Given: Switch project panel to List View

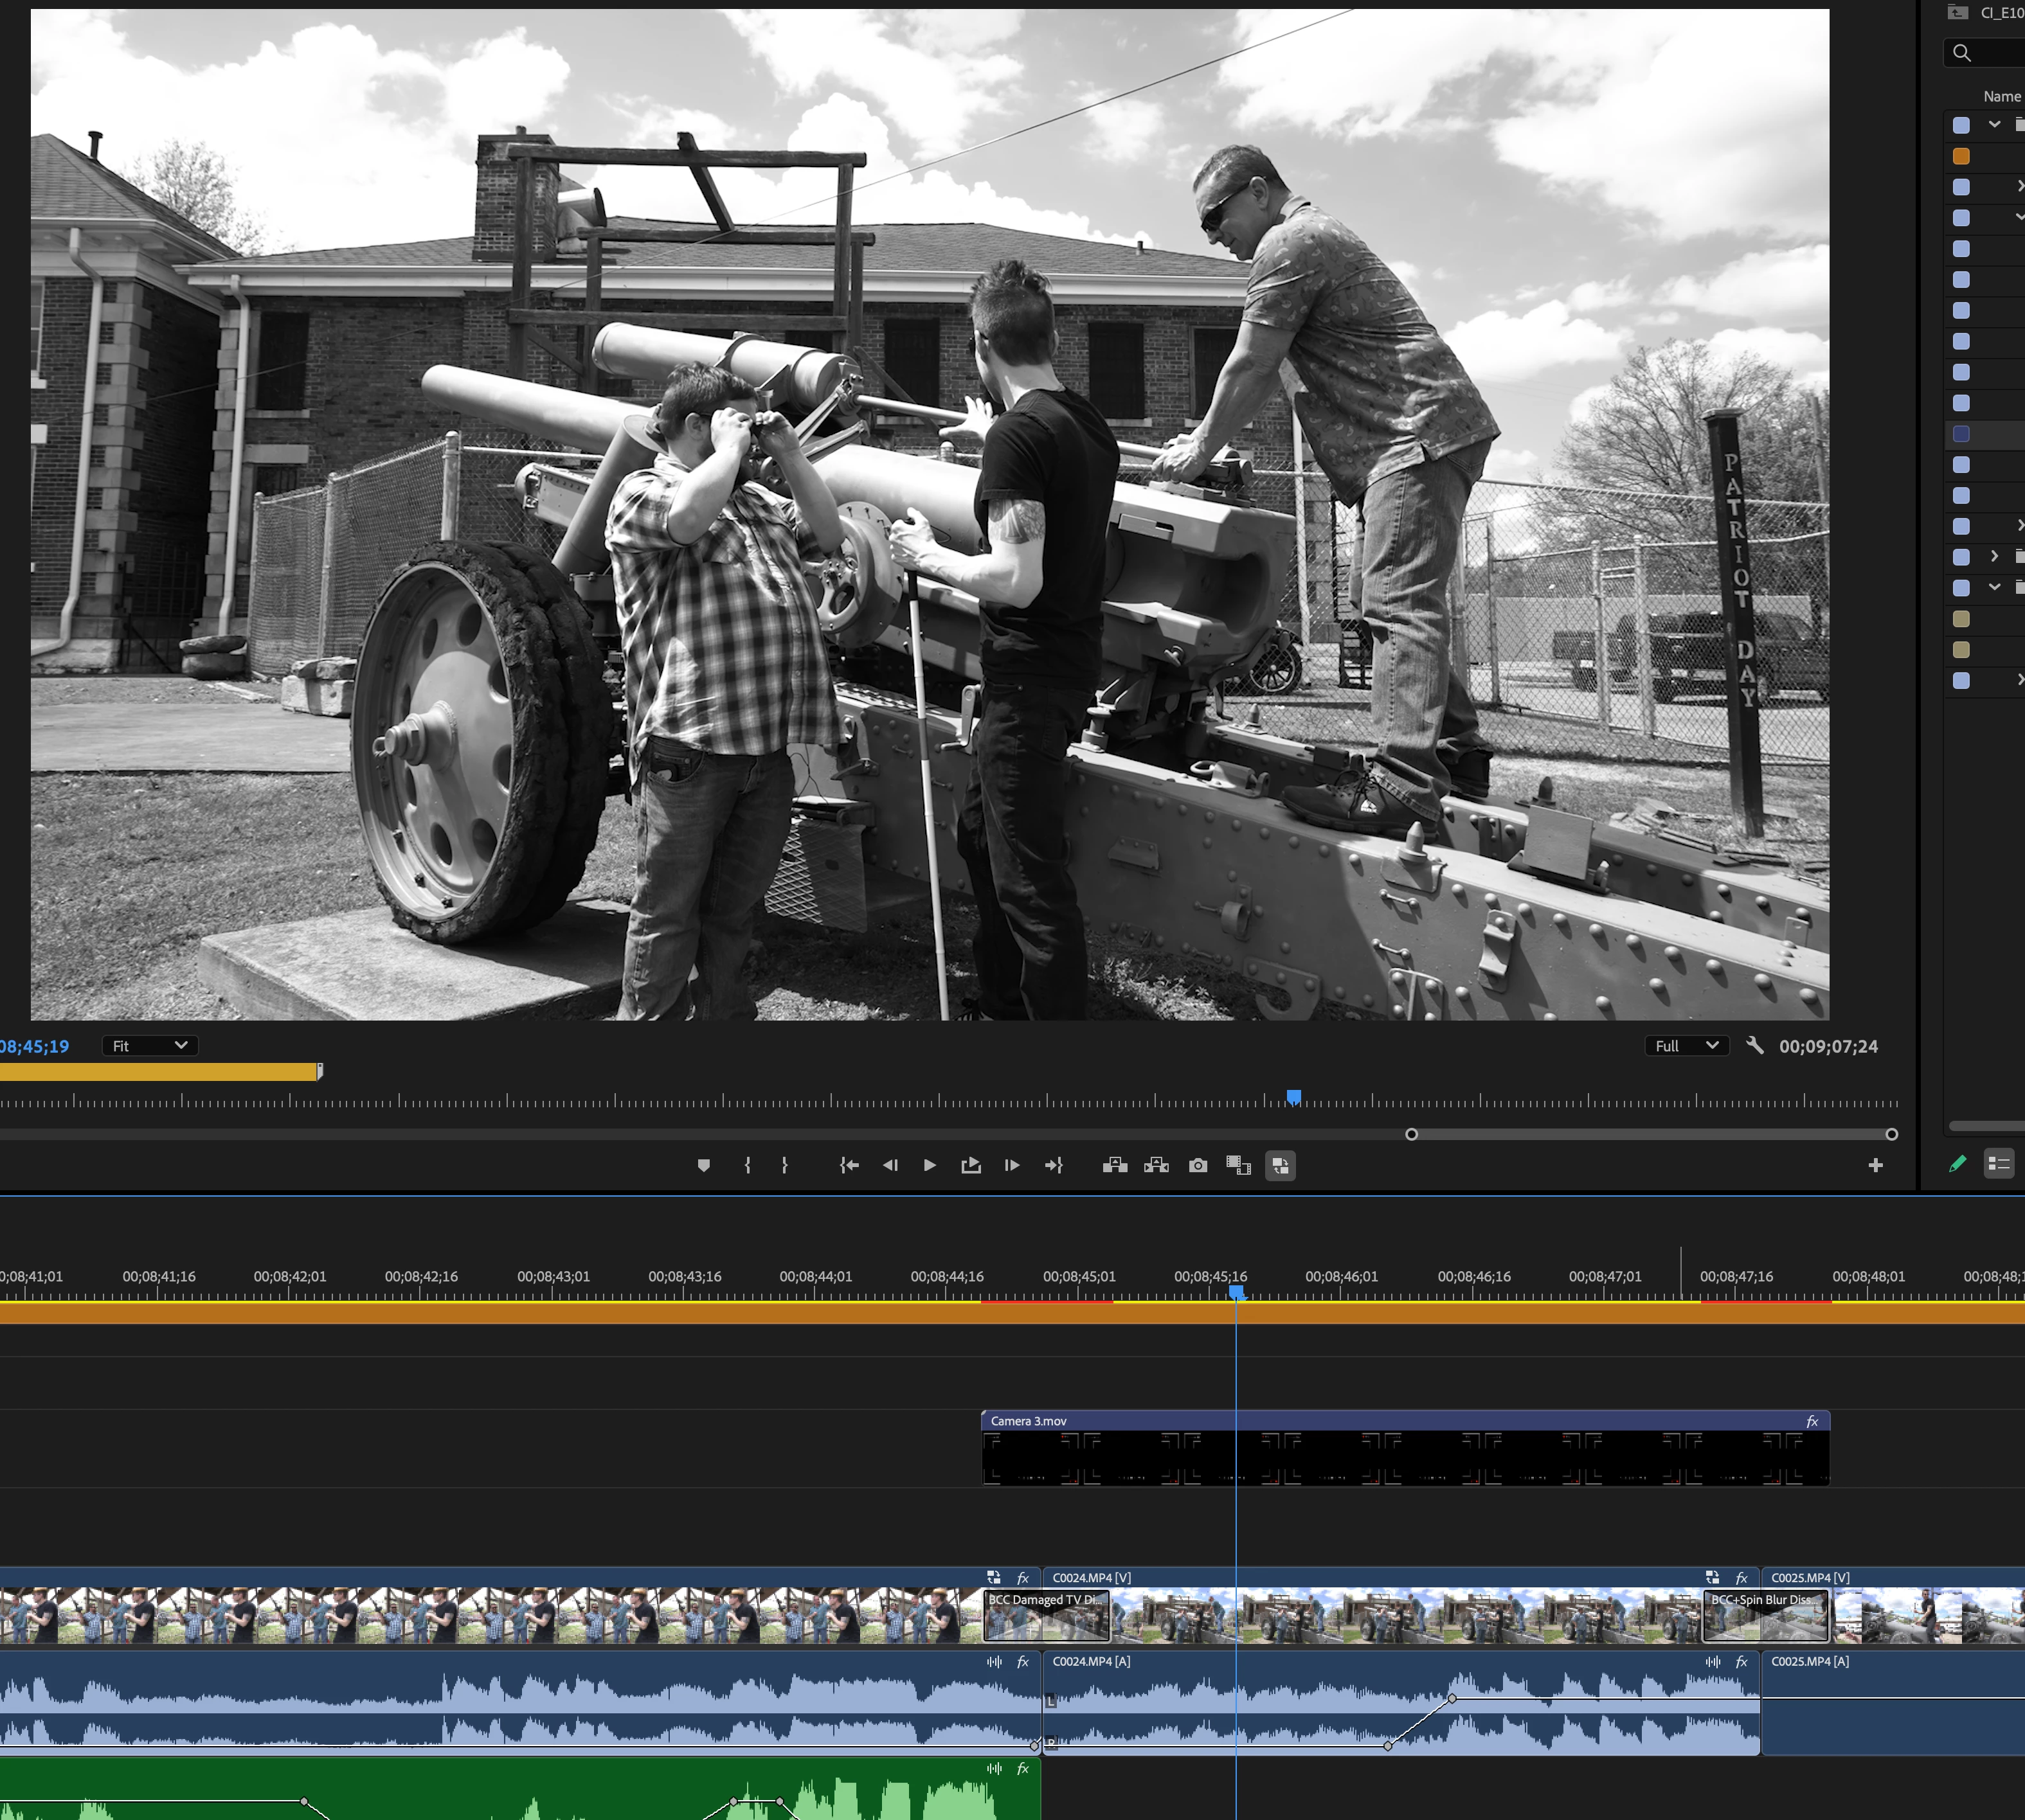Looking at the screenshot, I should click(1998, 1163).
